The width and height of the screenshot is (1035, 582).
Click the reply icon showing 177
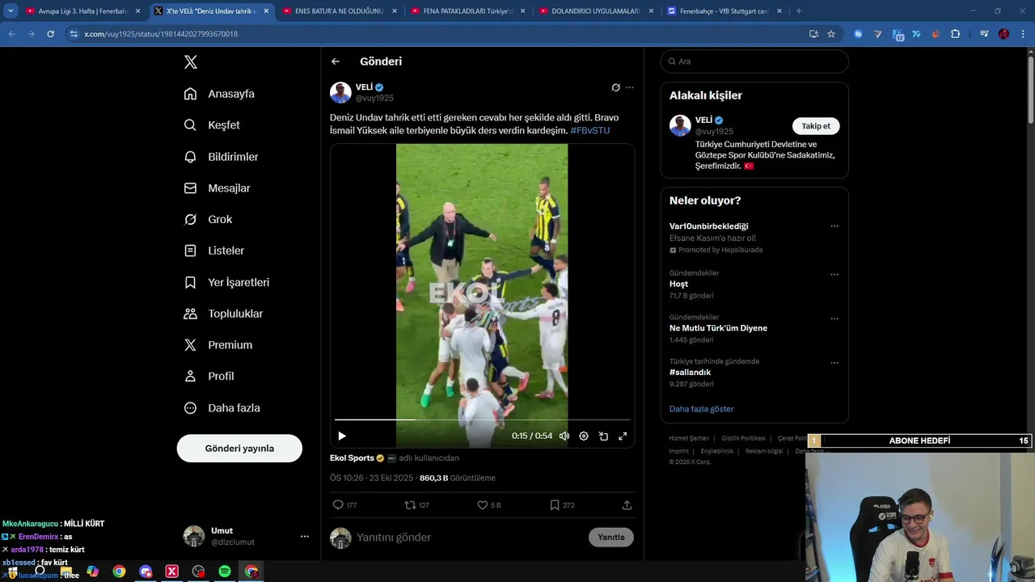click(x=339, y=505)
